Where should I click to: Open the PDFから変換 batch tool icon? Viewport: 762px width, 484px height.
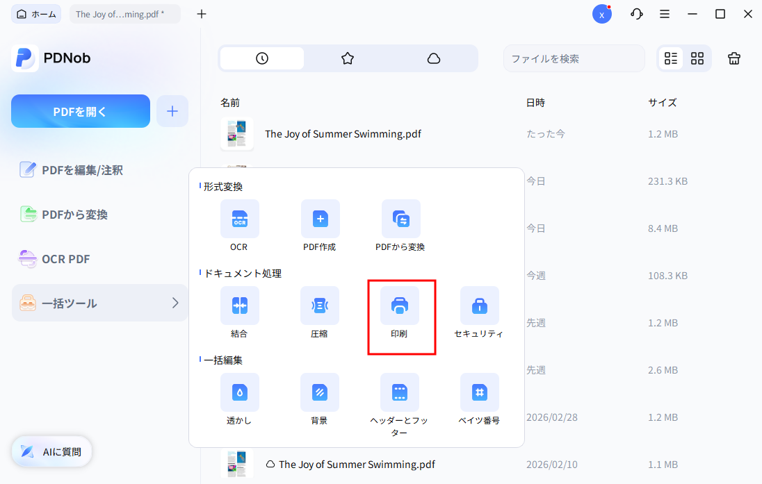[400, 219]
